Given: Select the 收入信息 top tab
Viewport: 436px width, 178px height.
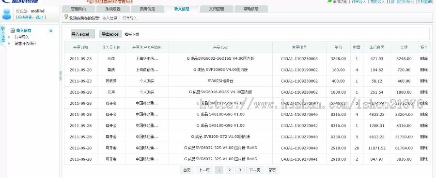Looking at the screenshot, I should tap(182, 9).
